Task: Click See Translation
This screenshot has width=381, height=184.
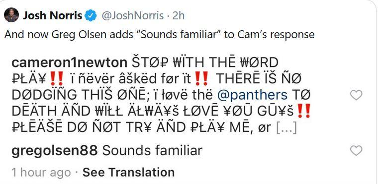Action: [x=128, y=173]
